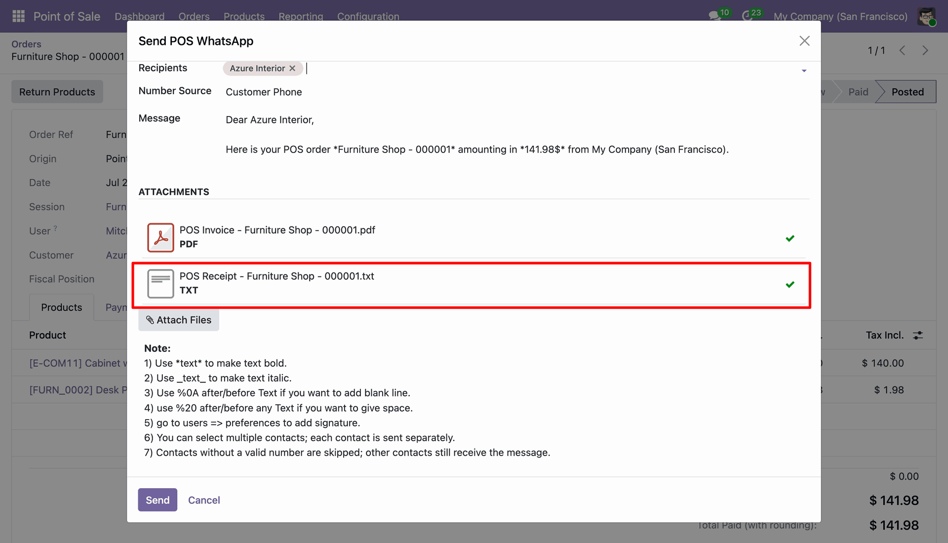Open the Dashboard menu

tap(140, 16)
